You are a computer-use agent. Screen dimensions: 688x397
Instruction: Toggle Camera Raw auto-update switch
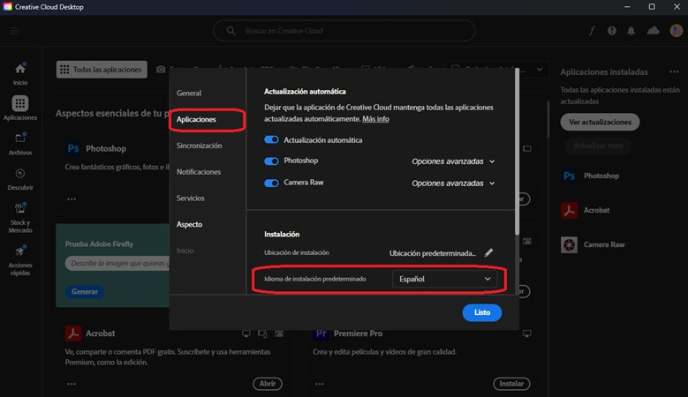[x=271, y=183]
